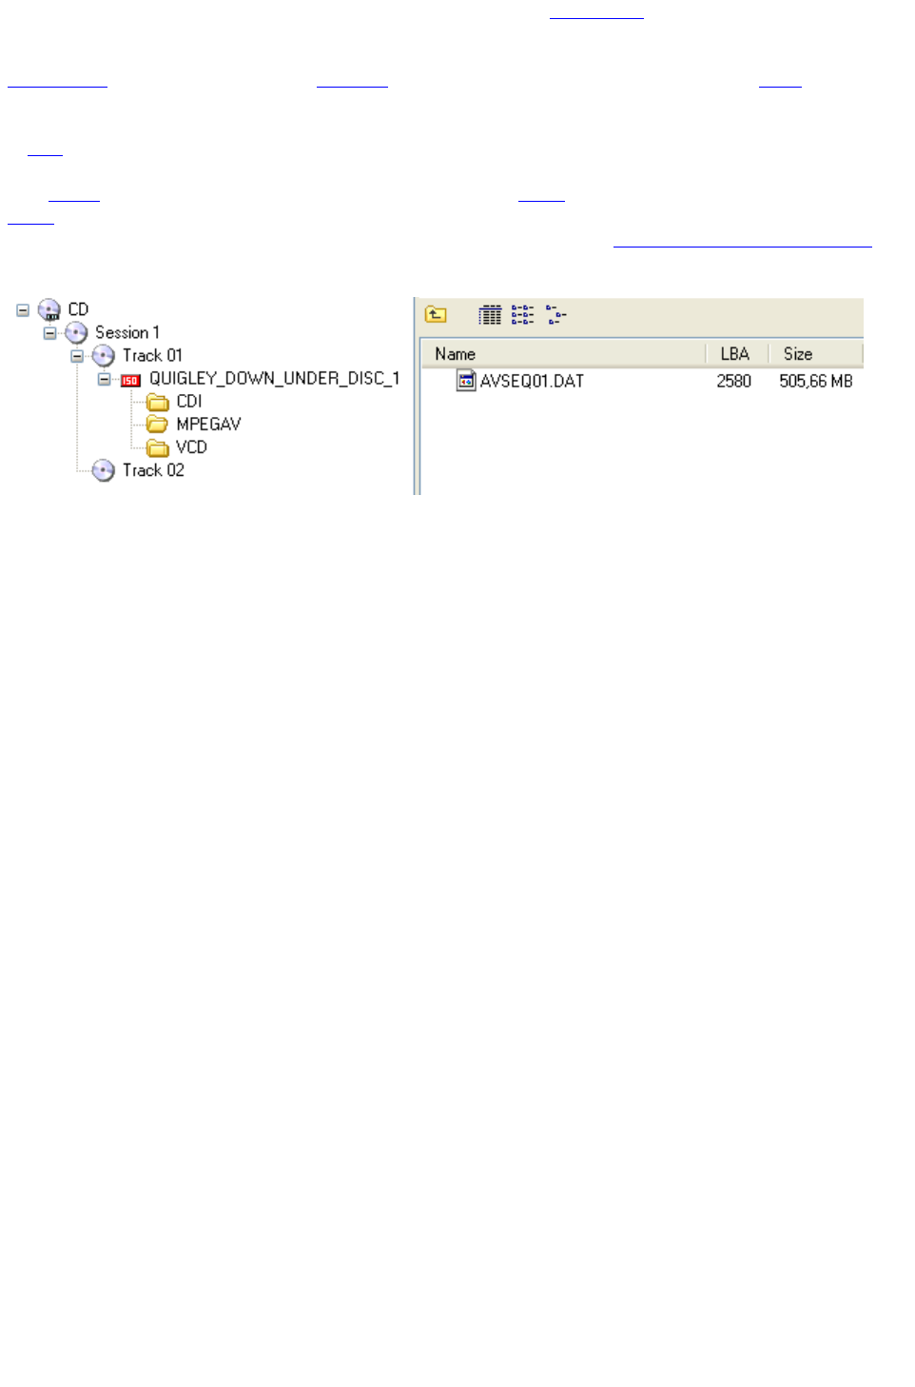915x1387 pixels.
Task: Switch to details list view icon
Action: coord(490,315)
